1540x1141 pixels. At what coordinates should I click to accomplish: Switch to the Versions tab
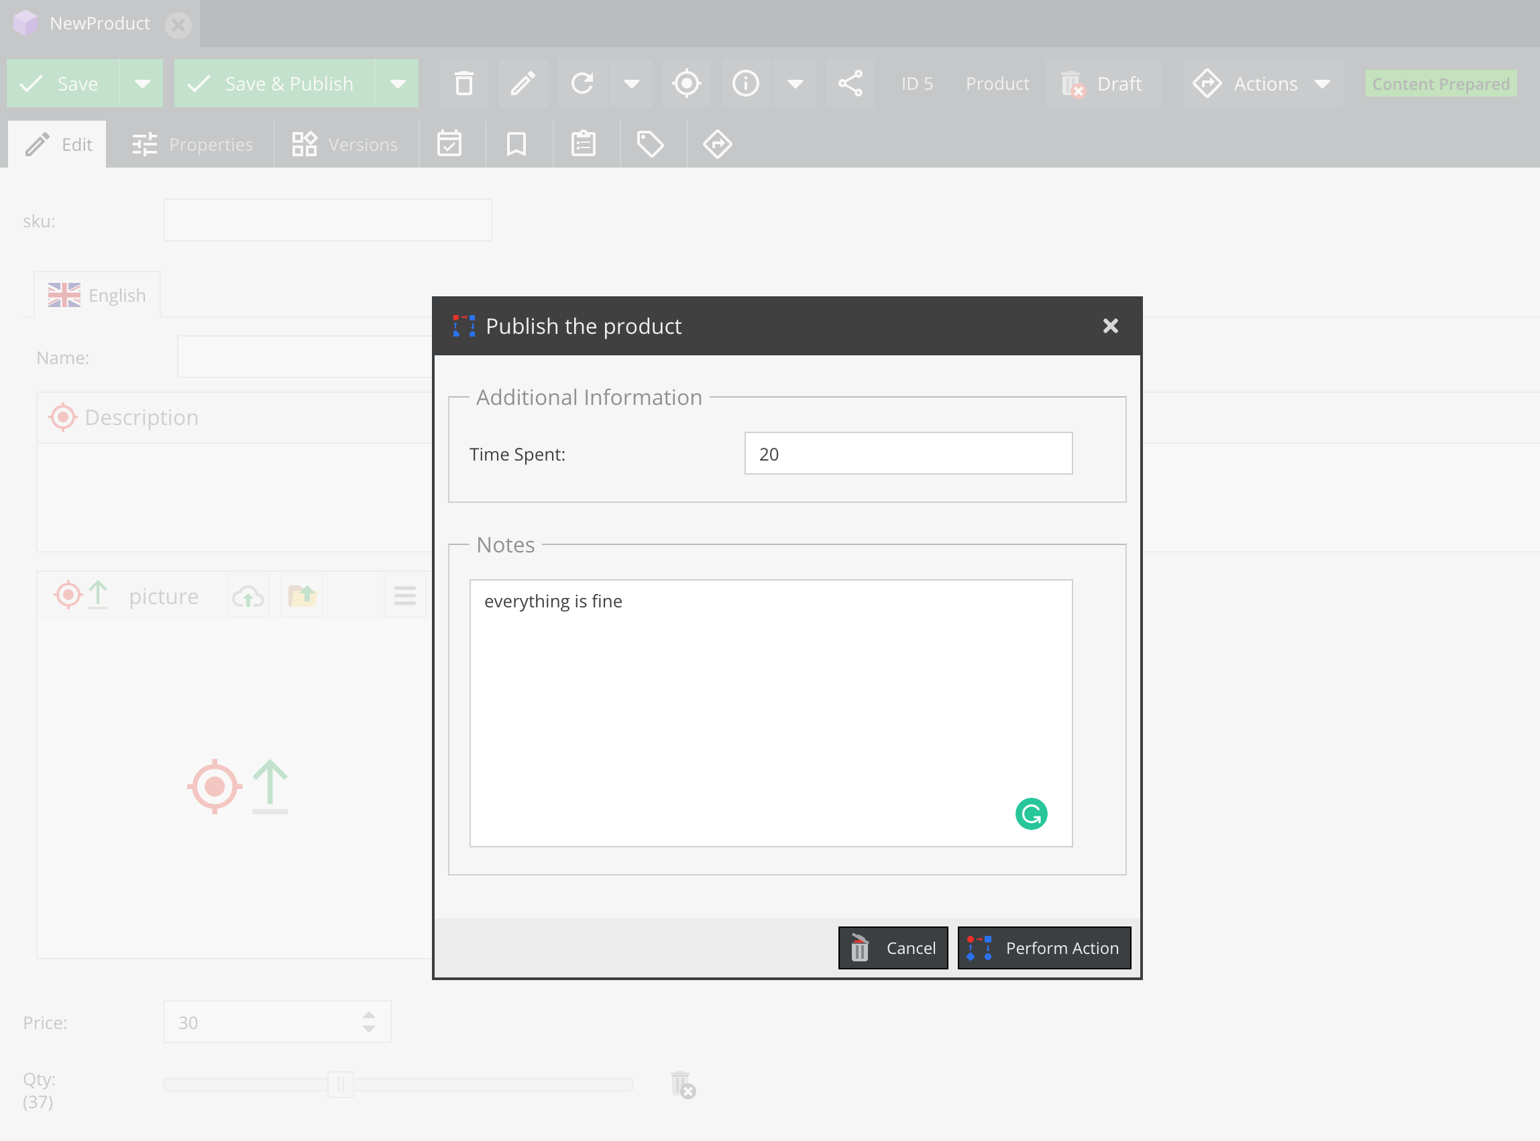click(x=345, y=143)
